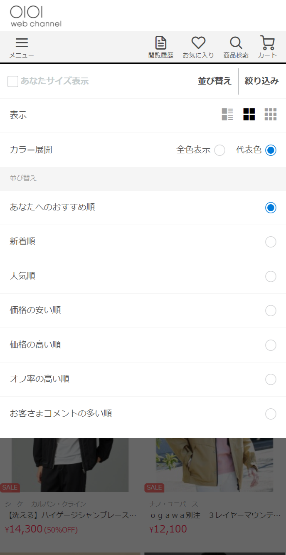Select the 代表色 radio button
The width and height of the screenshot is (286, 555).
pyautogui.click(x=271, y=150)
